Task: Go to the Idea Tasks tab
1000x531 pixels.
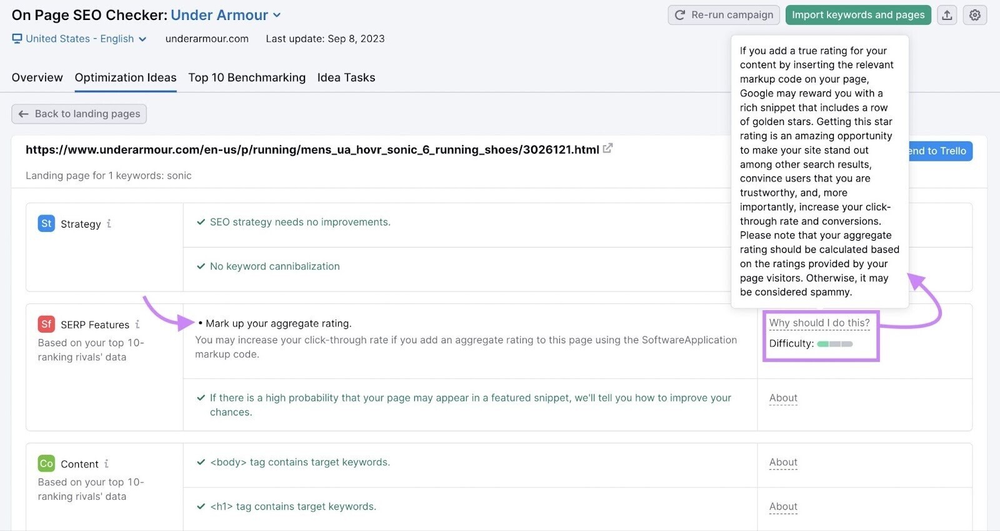Action: pos(346,78)
